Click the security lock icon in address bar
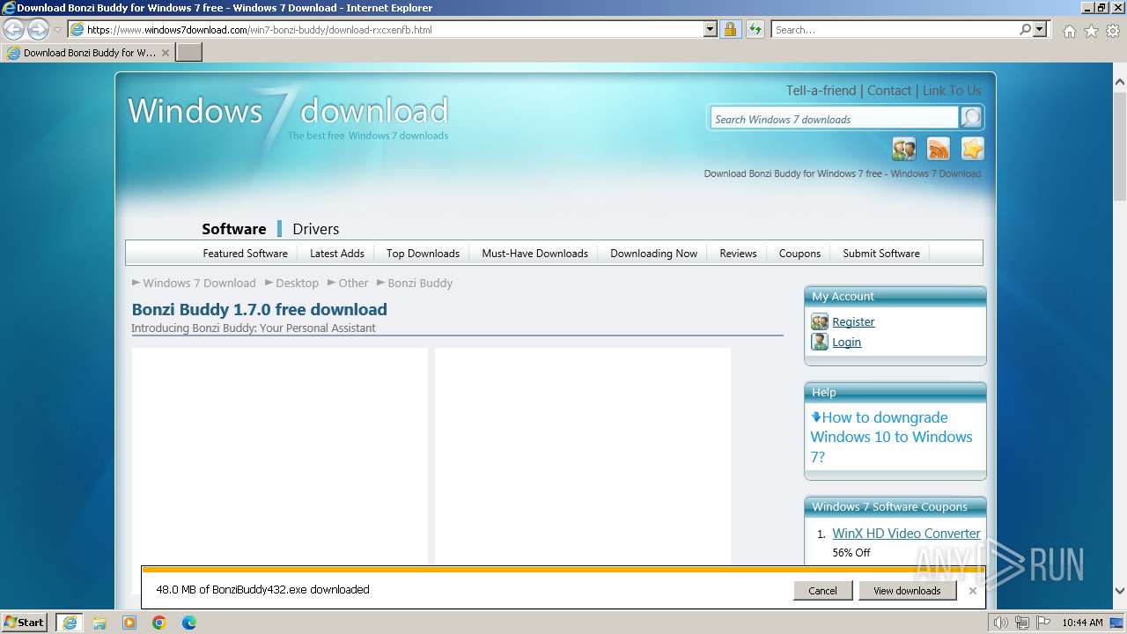 coord(730,30)
